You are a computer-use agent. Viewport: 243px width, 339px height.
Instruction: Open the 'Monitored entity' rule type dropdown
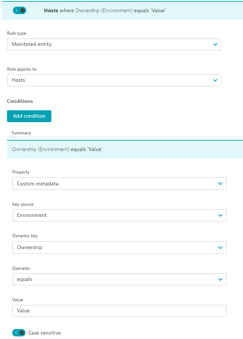[x=111, y=44]
